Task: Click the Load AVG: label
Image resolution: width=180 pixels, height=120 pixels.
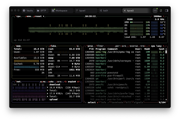Action: coord(130,37)
